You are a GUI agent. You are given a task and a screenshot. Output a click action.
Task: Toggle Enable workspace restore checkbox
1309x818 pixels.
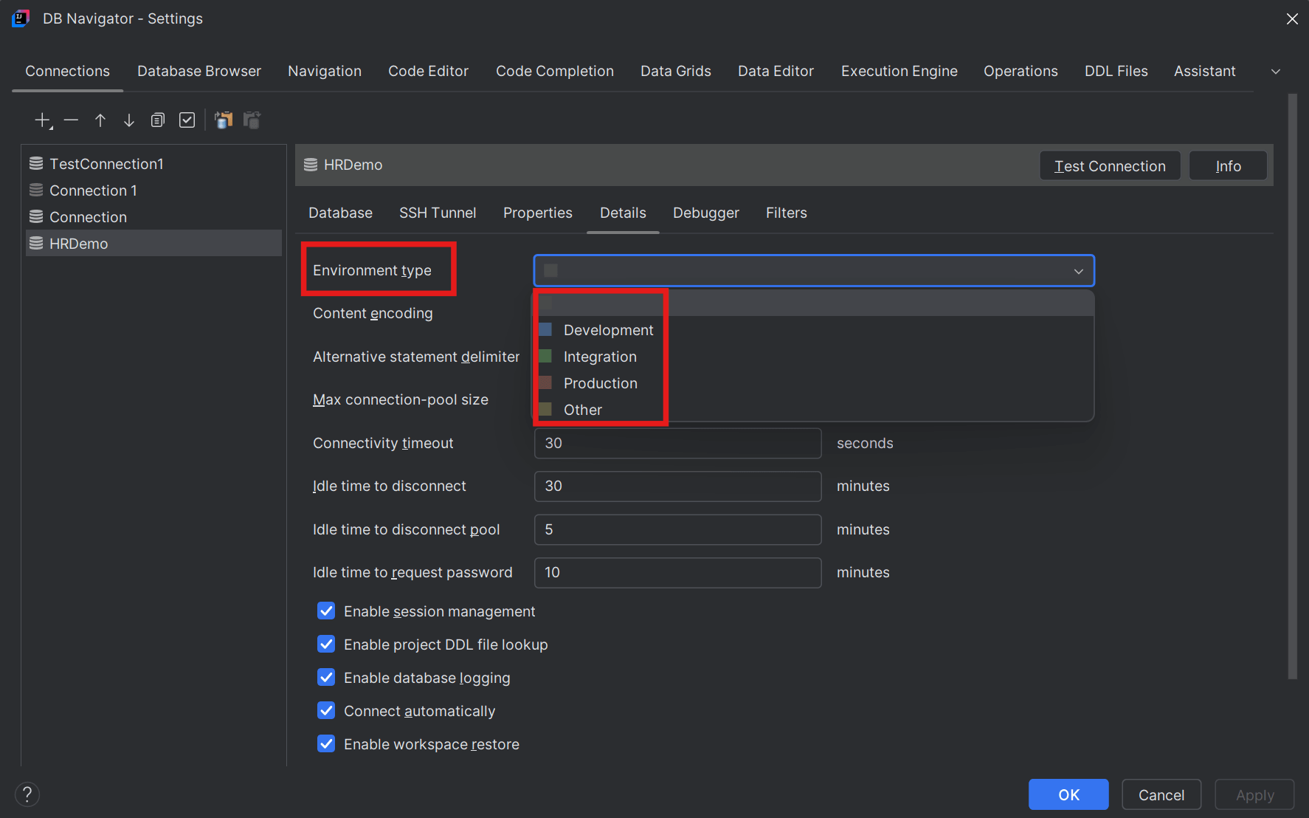coord(326,743)
